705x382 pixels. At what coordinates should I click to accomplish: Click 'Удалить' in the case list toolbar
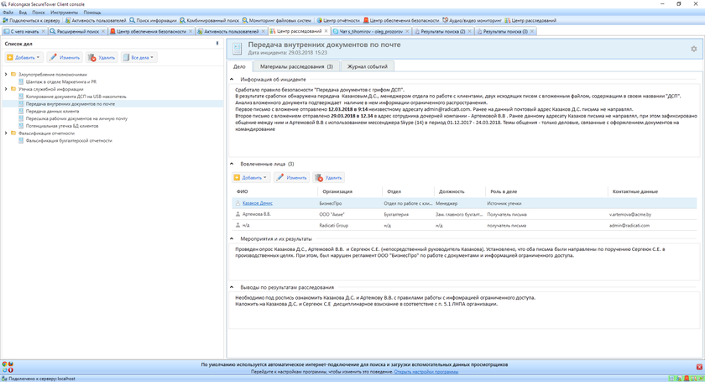[x=101, y=58]
